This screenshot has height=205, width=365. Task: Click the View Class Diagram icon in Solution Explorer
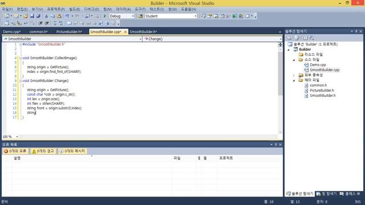tap(312, 38)
